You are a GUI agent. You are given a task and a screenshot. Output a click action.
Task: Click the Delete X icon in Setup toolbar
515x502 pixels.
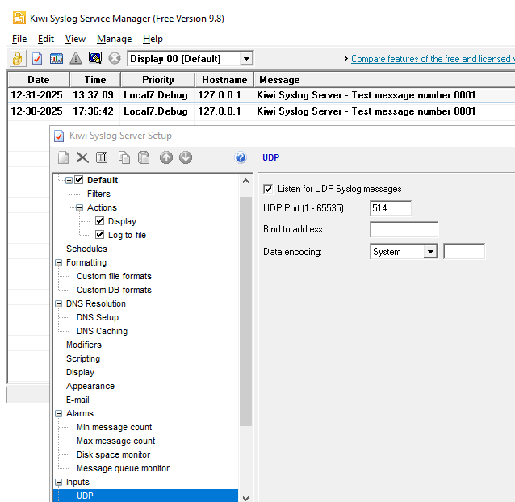click(x=82, y=157)
